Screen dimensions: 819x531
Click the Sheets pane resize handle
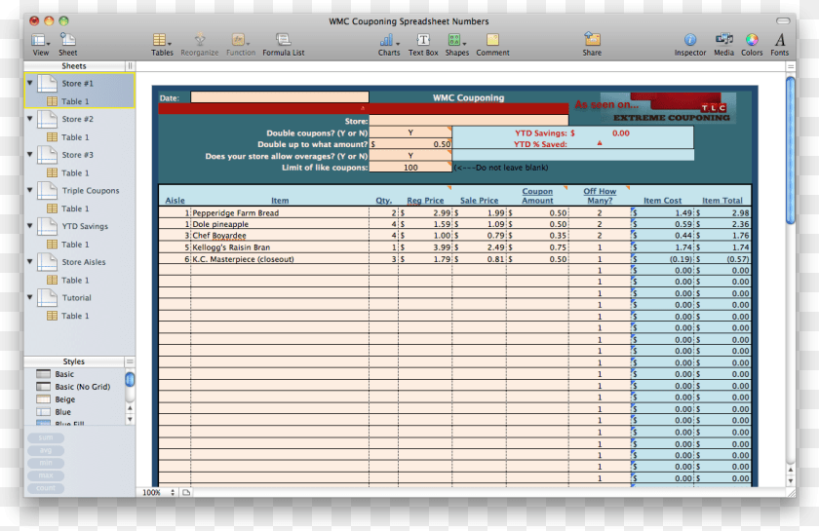tap(130, 66)
